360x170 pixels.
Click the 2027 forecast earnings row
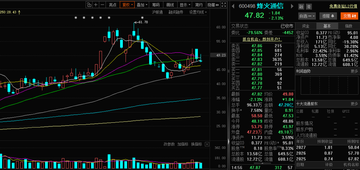[x=327, y=147]
